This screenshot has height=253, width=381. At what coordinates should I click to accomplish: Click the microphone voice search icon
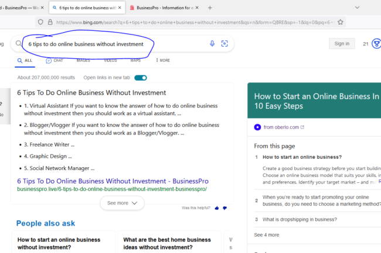pyautogui.click(x=212, y=44)
